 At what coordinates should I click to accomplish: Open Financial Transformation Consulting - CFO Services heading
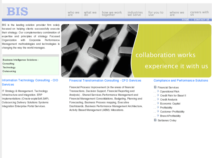coord(105,80)
